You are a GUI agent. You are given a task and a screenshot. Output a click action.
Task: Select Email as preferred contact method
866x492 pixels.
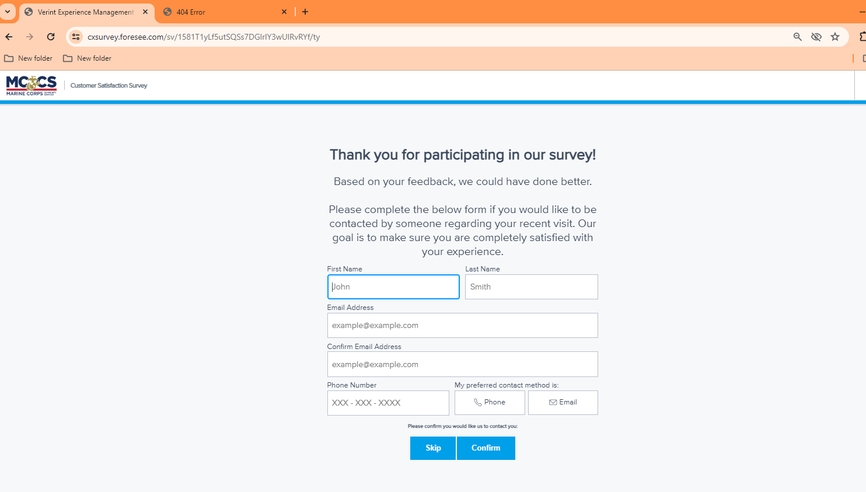pyautogui.click(x=563, y=403)
